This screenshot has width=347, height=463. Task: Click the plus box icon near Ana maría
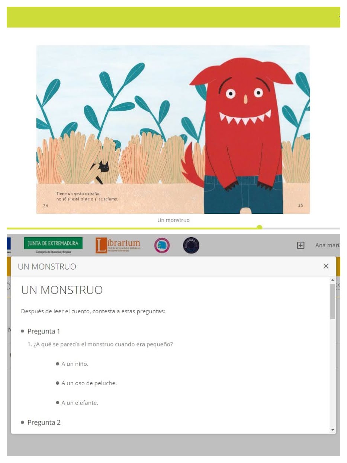(301, 245)
